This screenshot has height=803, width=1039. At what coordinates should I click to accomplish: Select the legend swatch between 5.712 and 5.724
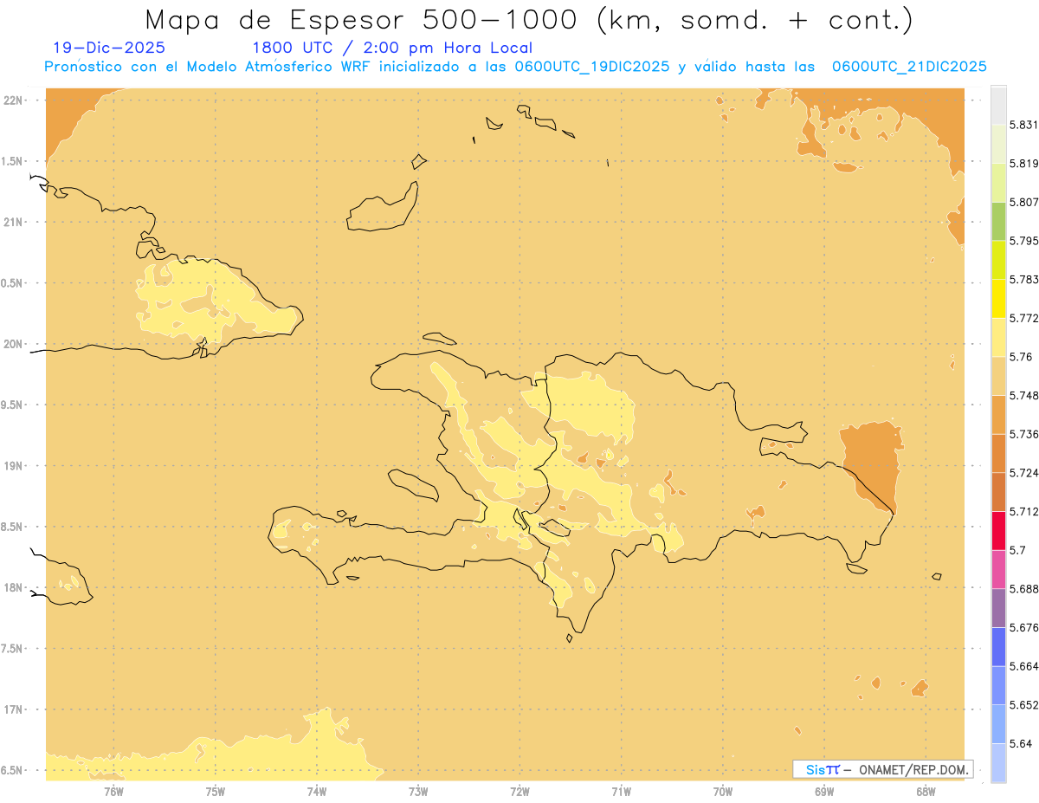998,492
